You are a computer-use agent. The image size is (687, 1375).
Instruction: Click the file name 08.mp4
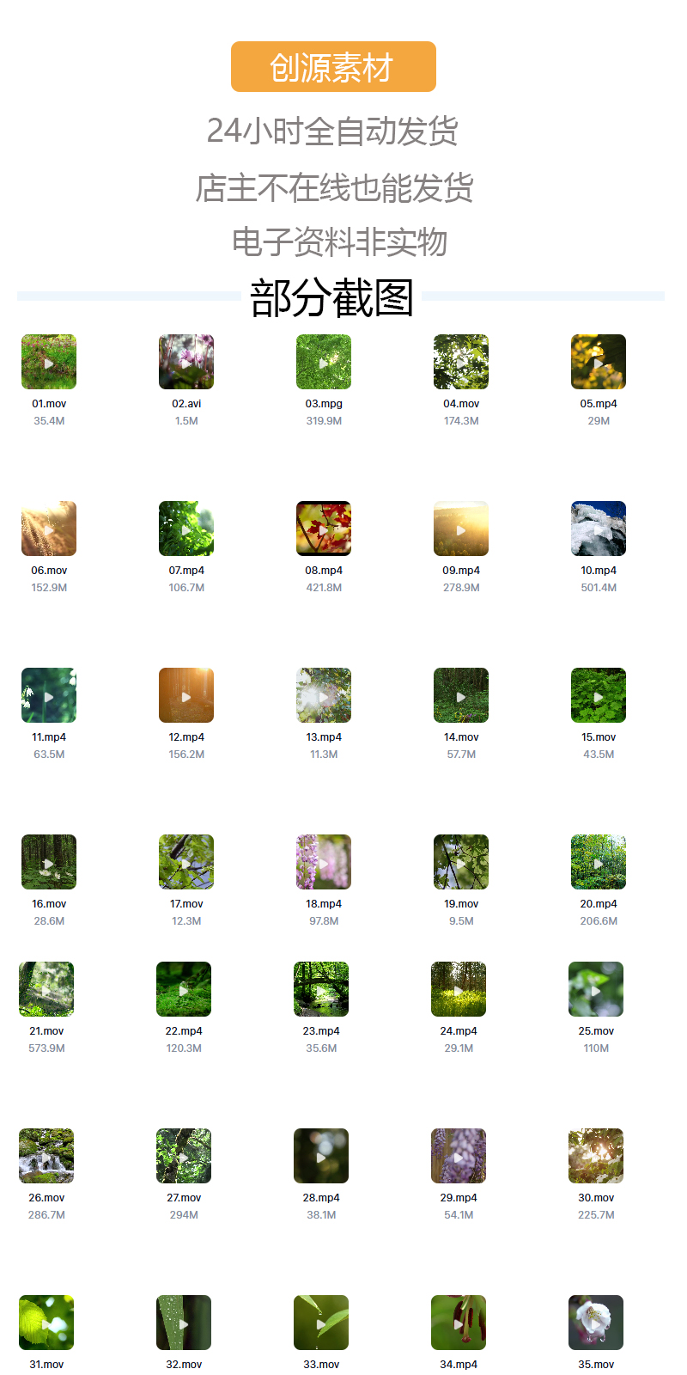click(x=324, y=570)
